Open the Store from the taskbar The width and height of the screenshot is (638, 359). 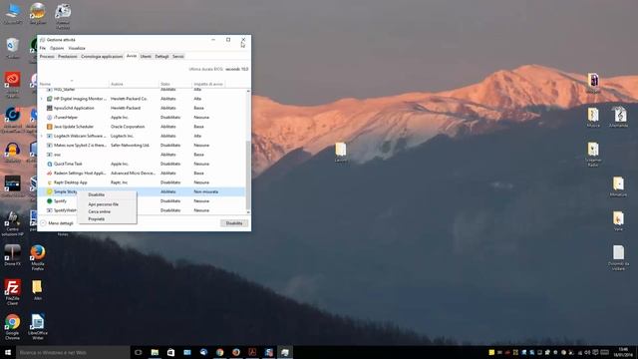(x=170, y=352)
